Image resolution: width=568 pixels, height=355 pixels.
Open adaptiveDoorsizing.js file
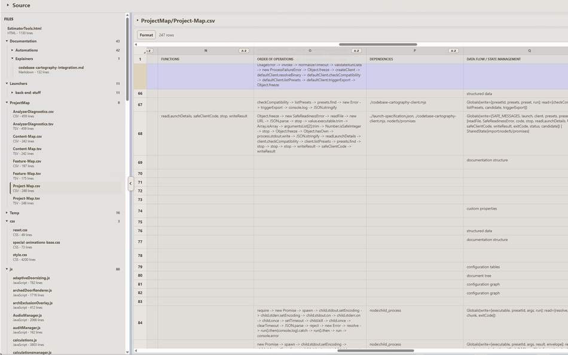(x=32, y=280)
